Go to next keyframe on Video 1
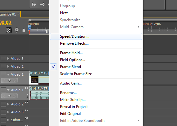 (15, 80)
